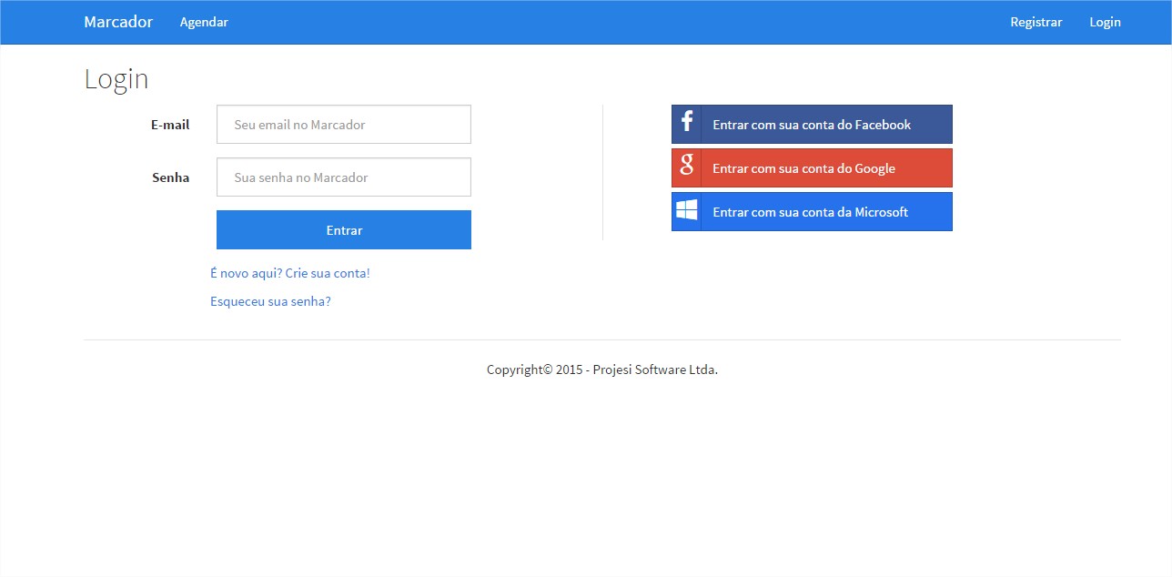
Task: Sign in with your Microsoft account
Action: click(x=812, y=211)
